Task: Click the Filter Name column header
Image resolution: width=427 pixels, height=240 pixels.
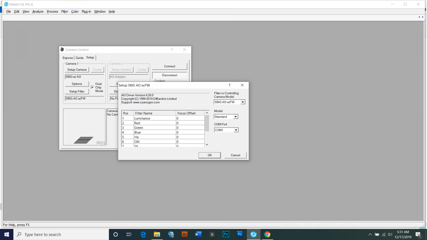Action: 155,113
